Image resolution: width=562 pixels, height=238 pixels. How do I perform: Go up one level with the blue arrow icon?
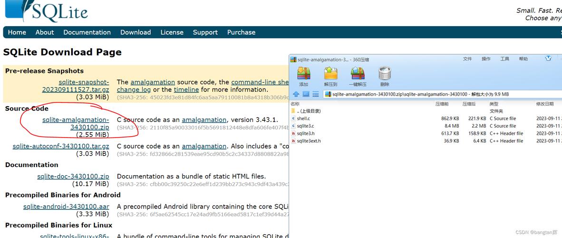click(296, 94)
